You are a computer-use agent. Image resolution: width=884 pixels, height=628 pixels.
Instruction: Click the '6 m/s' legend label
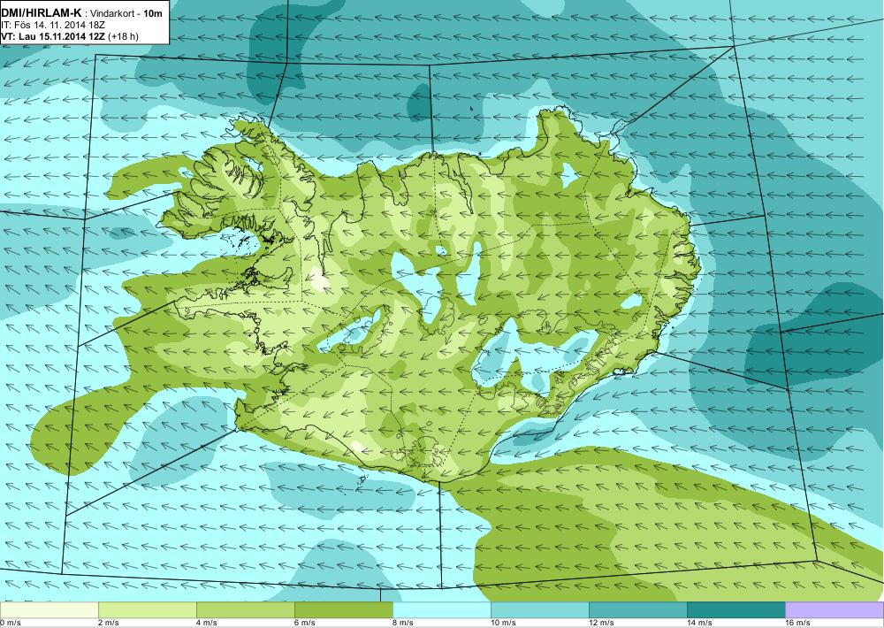pyautogui.click(x=305, y=623)
